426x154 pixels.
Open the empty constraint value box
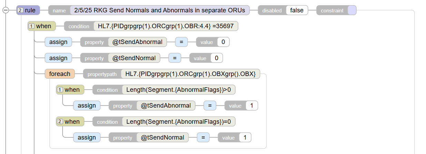tap(352, 10)
